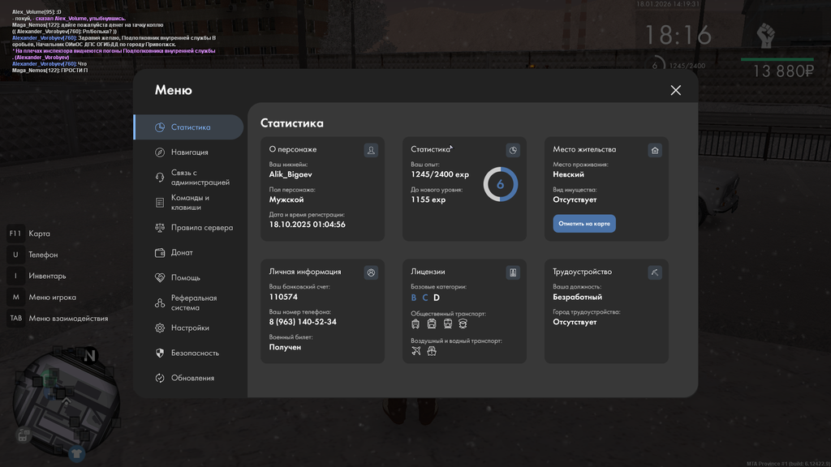The width and height of the screenshot is (831, 467).
Task: Click the TAB Меню взаимодействия hint
Action: point(58,318)
